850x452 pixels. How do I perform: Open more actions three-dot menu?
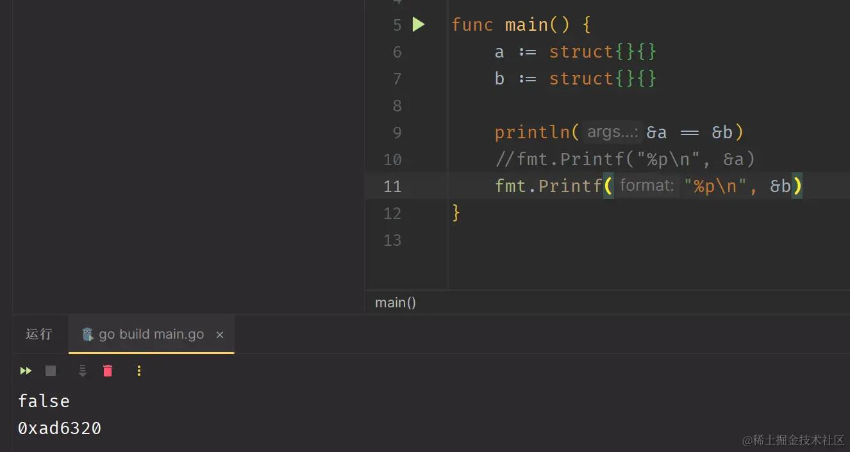[x=139, y=371]
